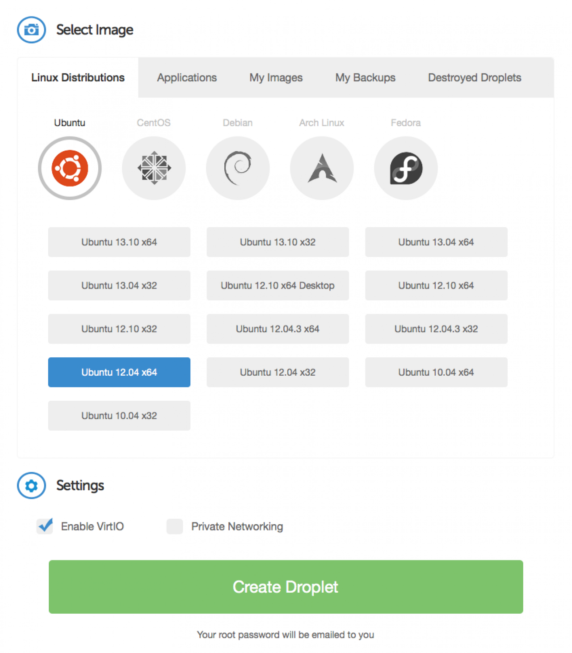
Task: Switch to the My Backups tab
Action: 366,77
